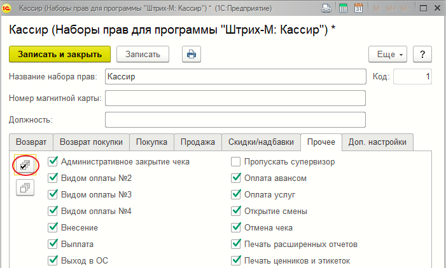Click the print icon in the title bar
Image resolution: width=446 pixels, height=268 pixels.
pos(326,9)
